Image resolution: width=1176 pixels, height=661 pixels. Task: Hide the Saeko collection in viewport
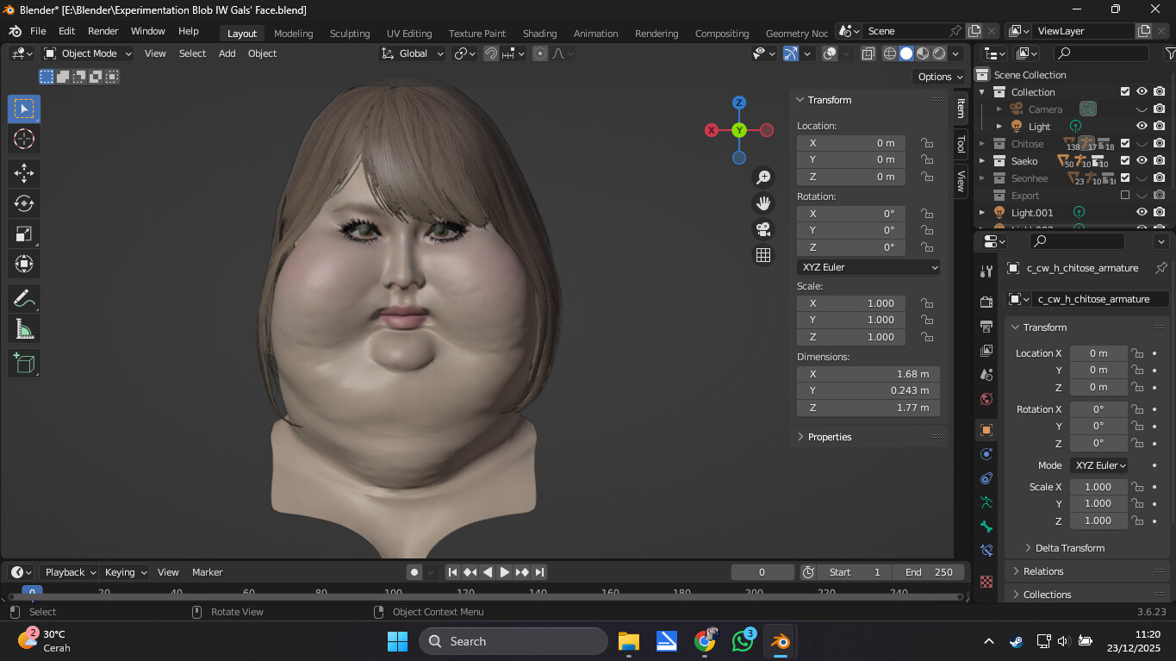1142,161
